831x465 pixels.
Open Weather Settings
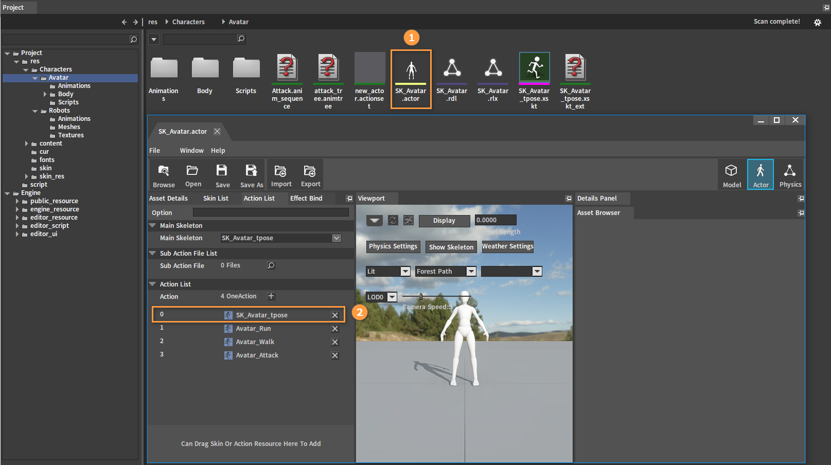507,246
